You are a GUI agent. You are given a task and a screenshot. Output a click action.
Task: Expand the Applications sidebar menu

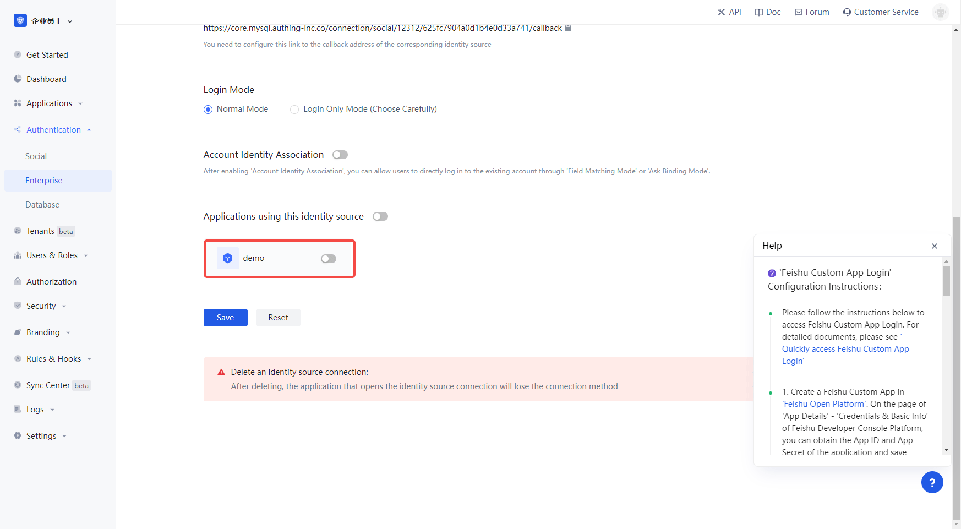click(49, 103)
